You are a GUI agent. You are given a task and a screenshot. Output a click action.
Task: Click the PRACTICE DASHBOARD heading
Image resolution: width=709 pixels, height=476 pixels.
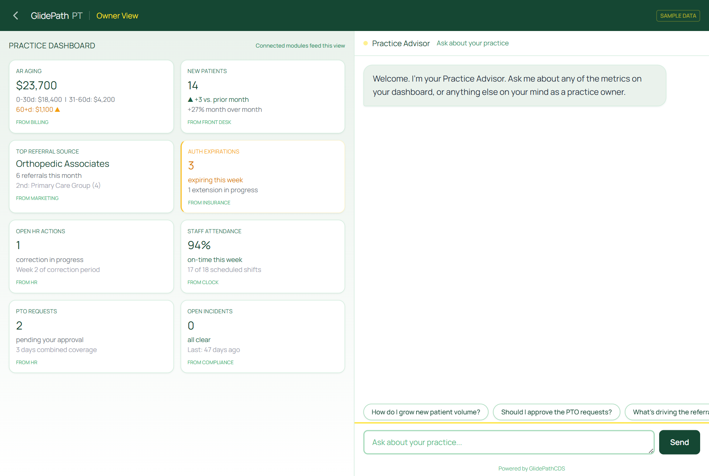(52, 46)
